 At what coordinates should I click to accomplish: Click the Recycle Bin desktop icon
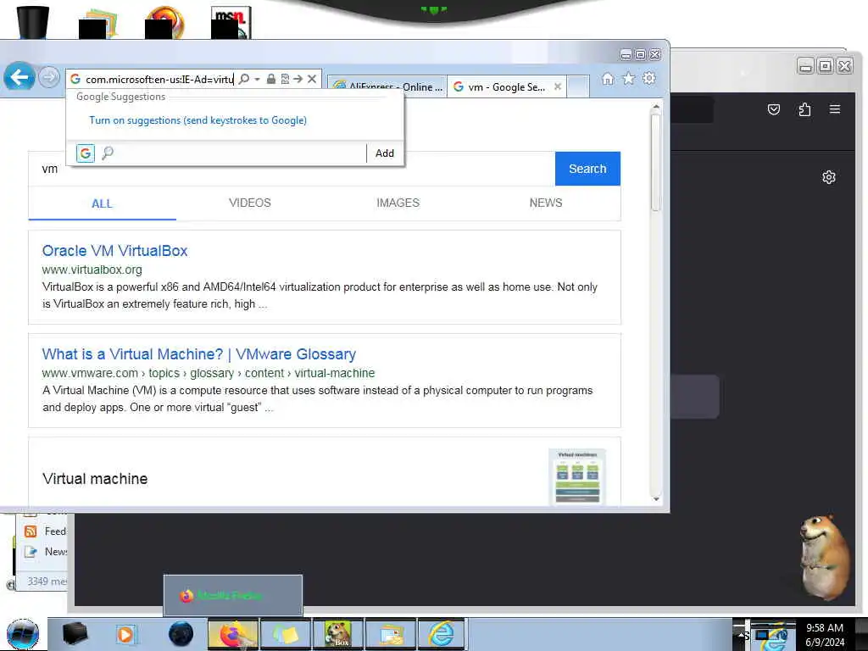coord(33,22)
